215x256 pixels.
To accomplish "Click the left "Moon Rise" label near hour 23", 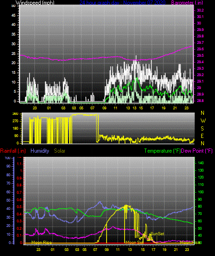I will pyautogui.click(x=42, y=243).
